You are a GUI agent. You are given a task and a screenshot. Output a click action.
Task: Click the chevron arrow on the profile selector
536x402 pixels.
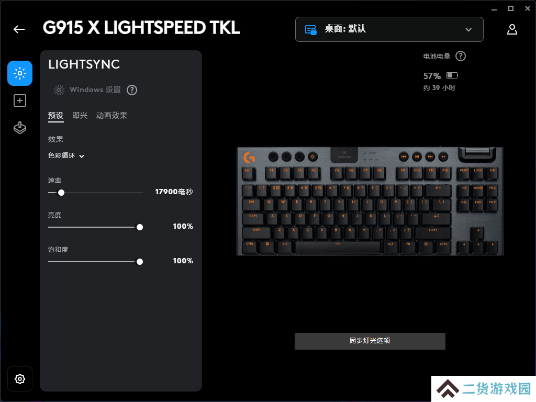(468, 30)
